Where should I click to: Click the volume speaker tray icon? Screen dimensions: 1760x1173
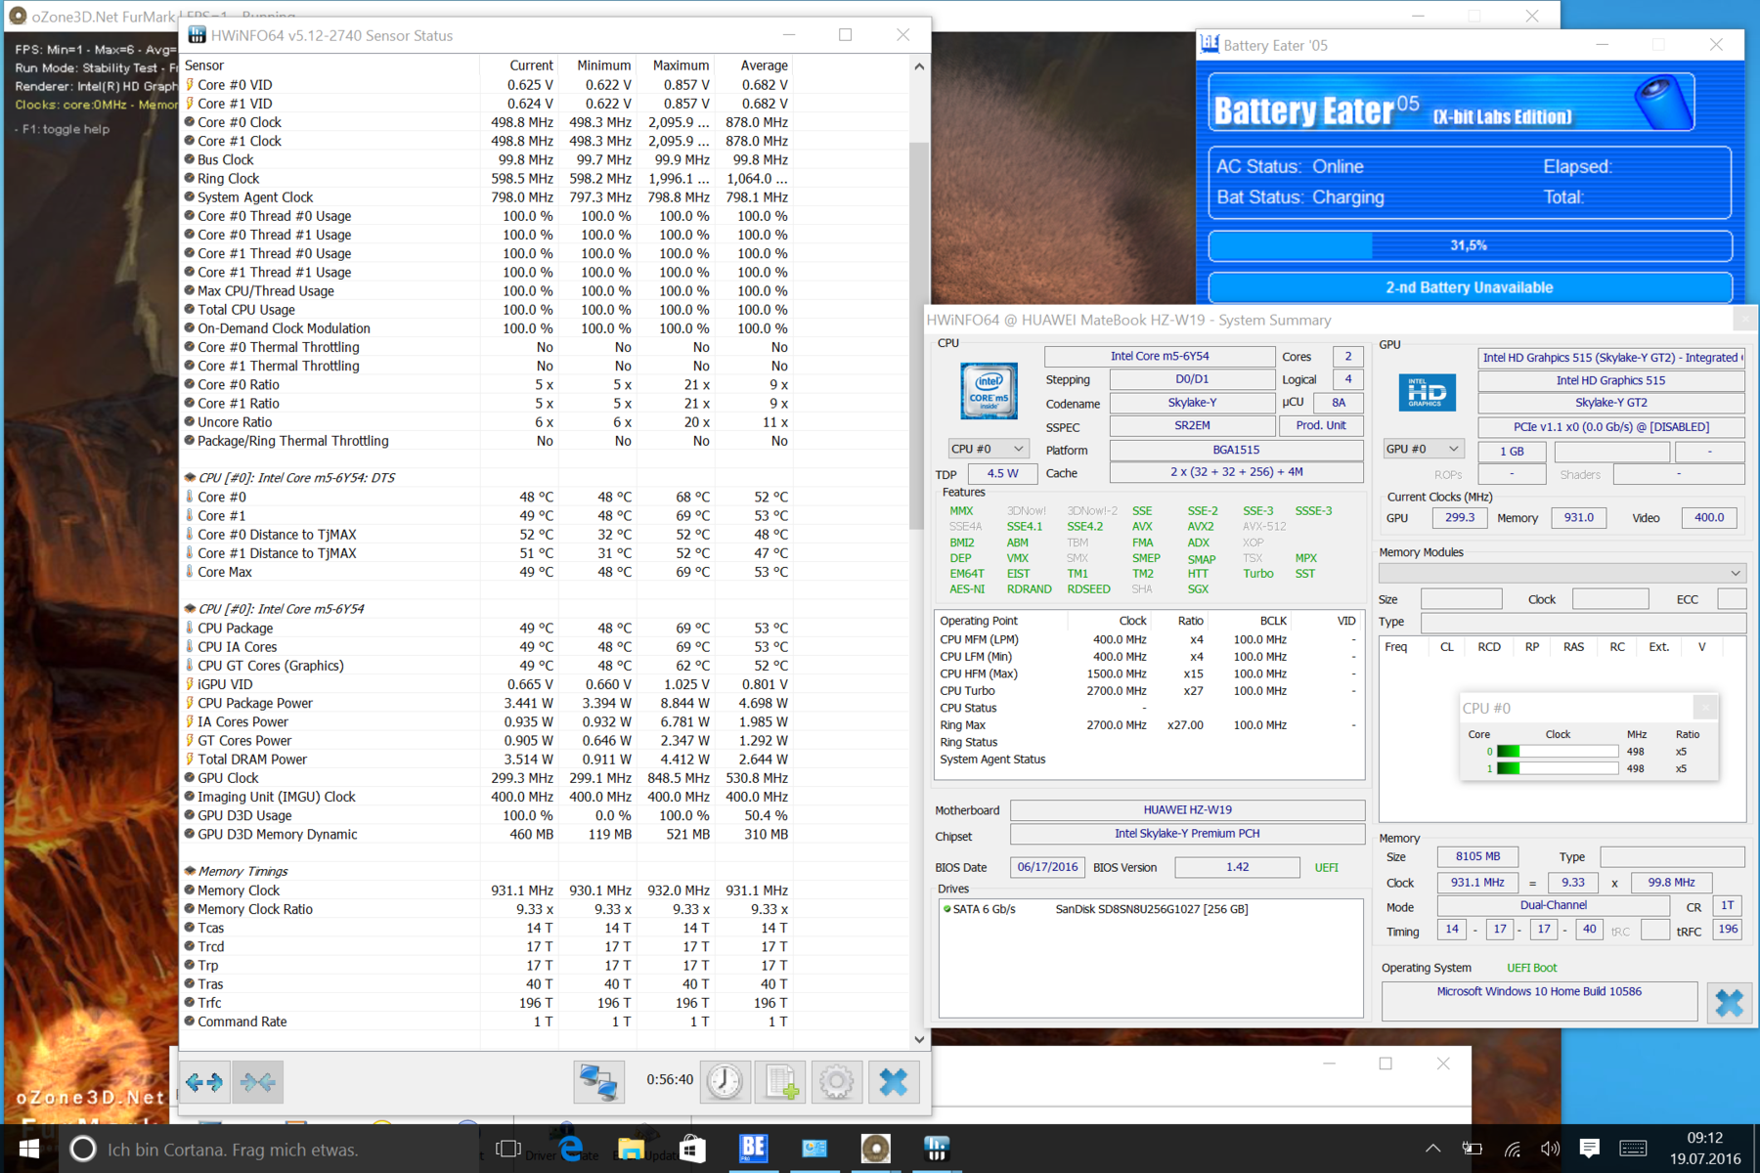click(1550, 1149)
